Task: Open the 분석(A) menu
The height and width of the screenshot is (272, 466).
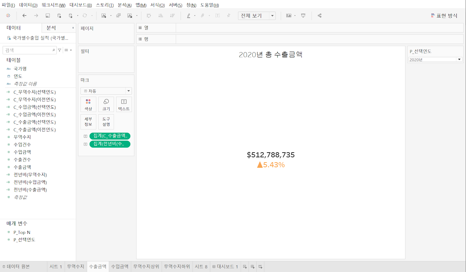Action: (x=125, y=5)
